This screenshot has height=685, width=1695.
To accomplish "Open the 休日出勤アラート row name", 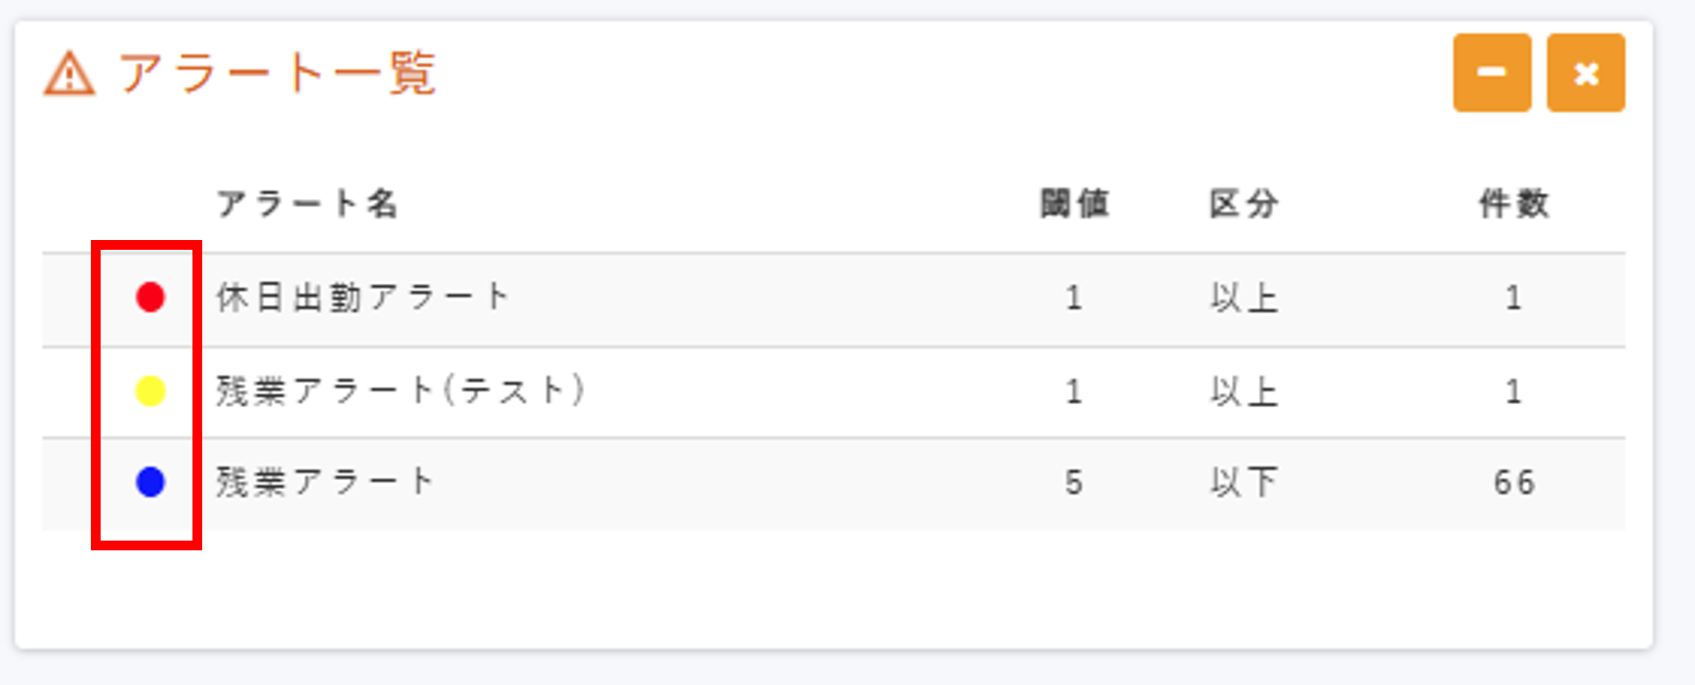I will pos(362,297).
